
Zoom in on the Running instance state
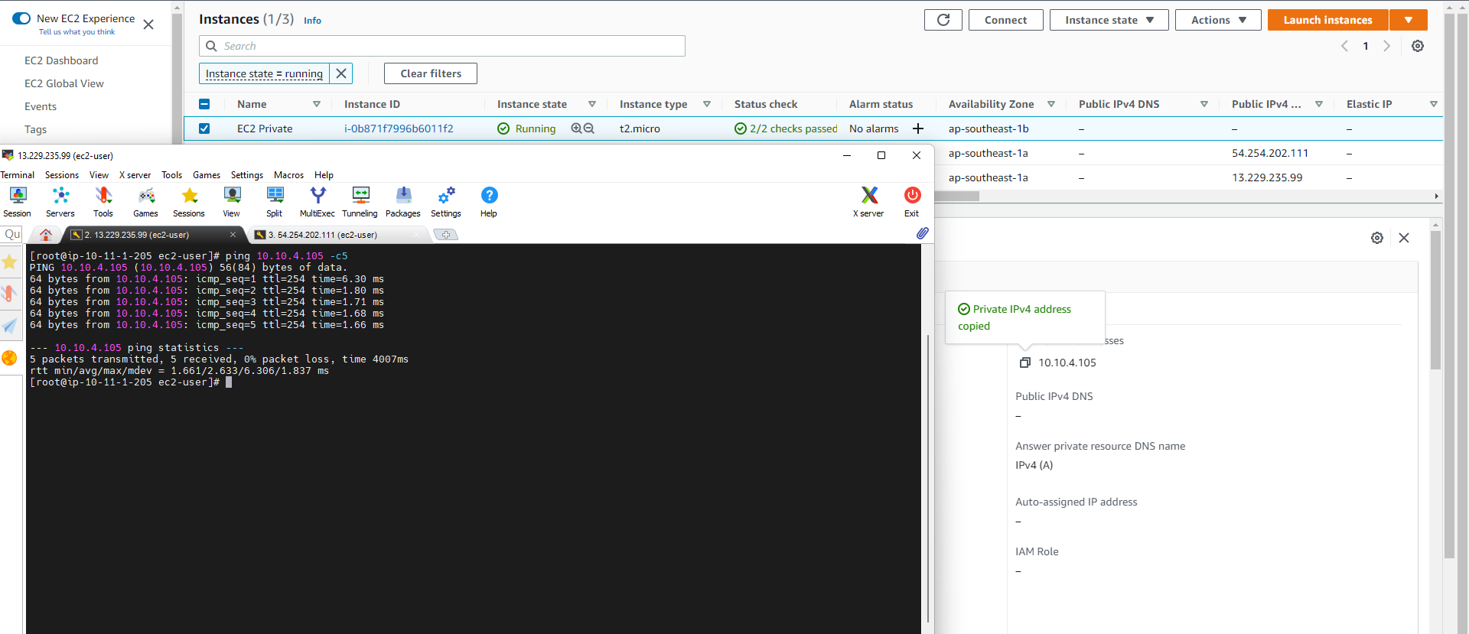tap(576, 128)
